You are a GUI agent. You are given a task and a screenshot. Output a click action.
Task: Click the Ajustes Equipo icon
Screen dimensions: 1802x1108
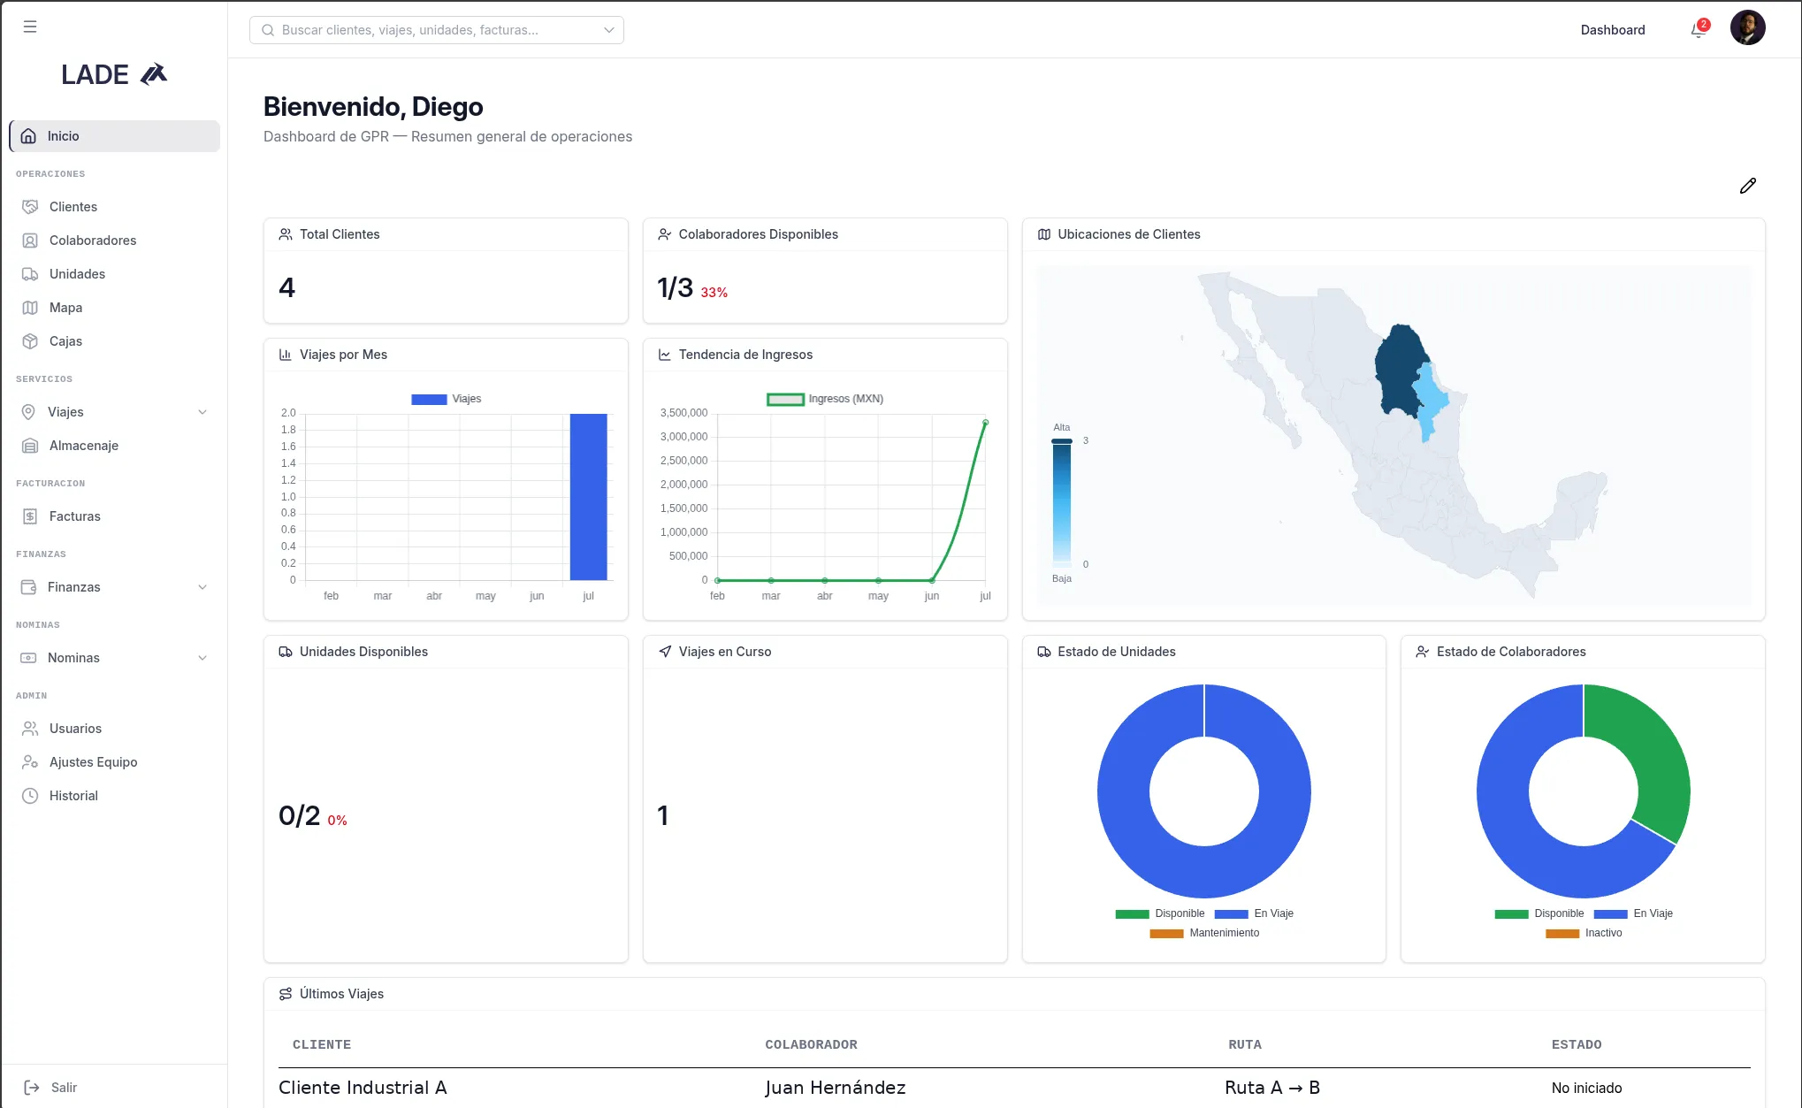[x=30, y=762]
